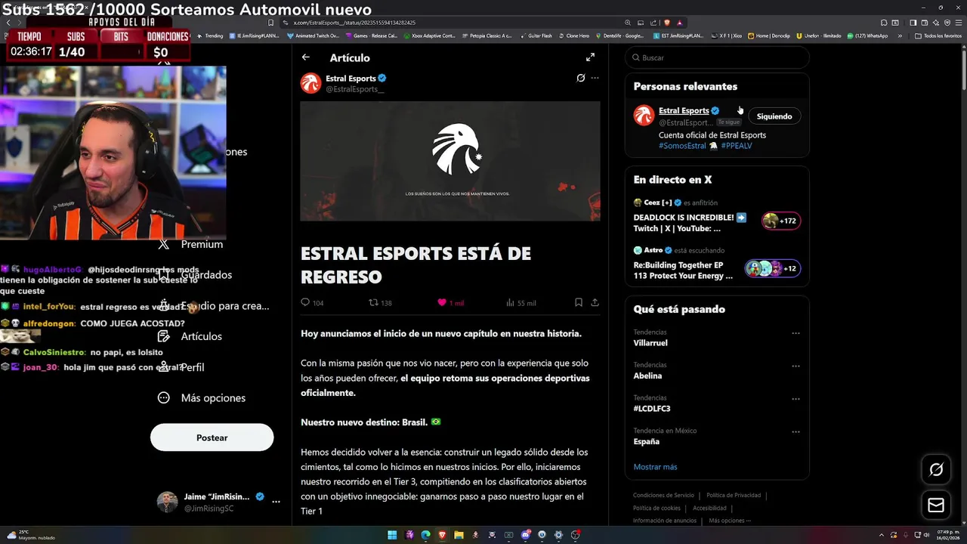Open the #SomosEstral hashtag

point(682,146)
